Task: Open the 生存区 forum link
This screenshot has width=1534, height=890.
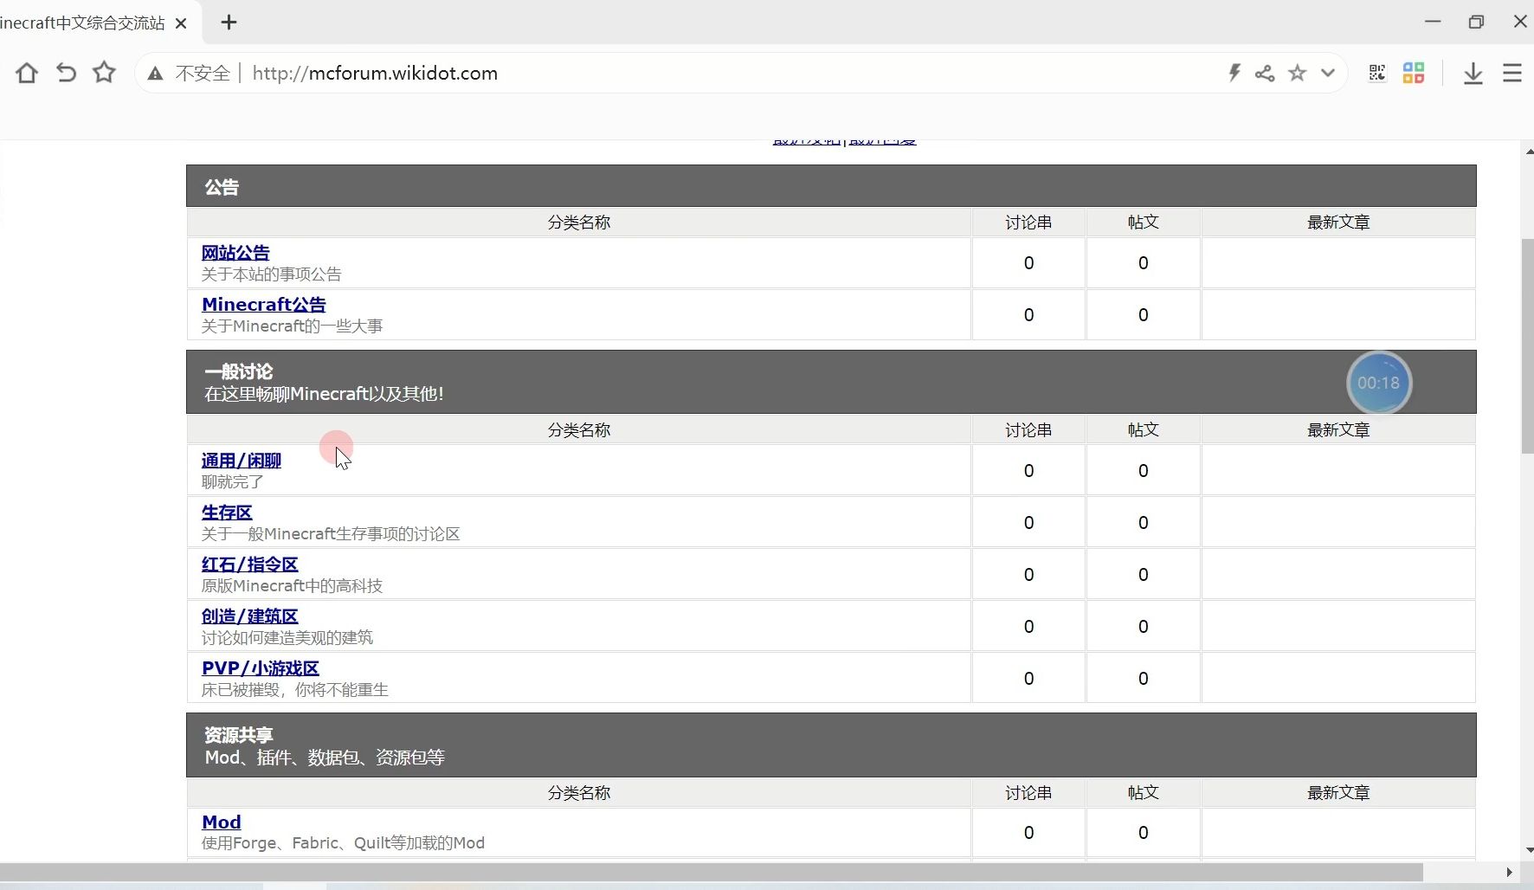Action: point(227,513)
